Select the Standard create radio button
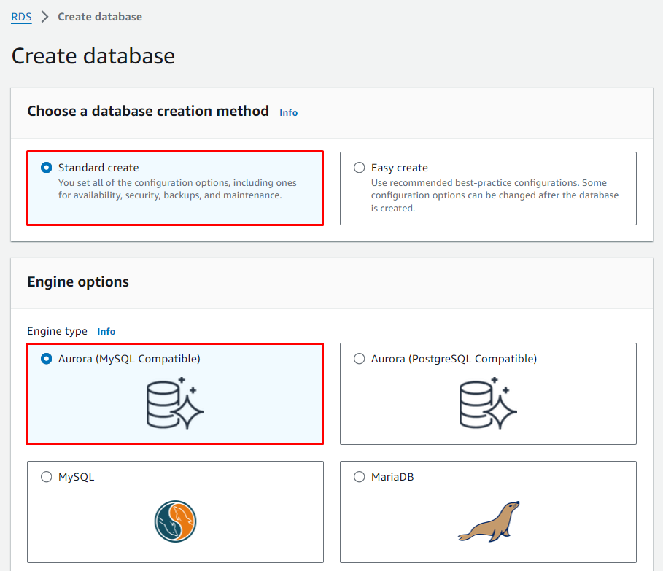This screenshot has height=571, width=663. pyautogui.click(x=47, y=168)
